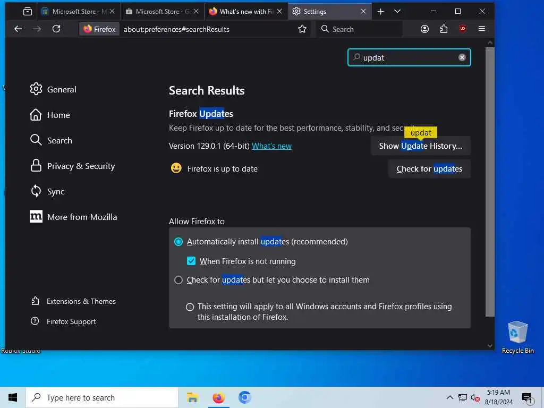544x408 pixels.
Task: Open the Sync settings category
Action: (x=47, y=191)
